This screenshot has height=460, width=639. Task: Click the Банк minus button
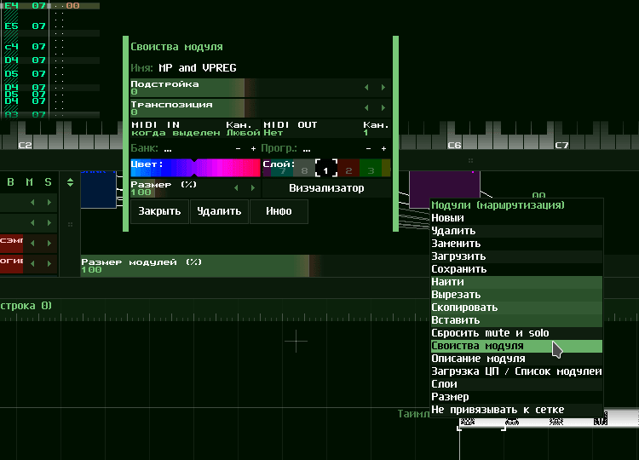point(238,149)
